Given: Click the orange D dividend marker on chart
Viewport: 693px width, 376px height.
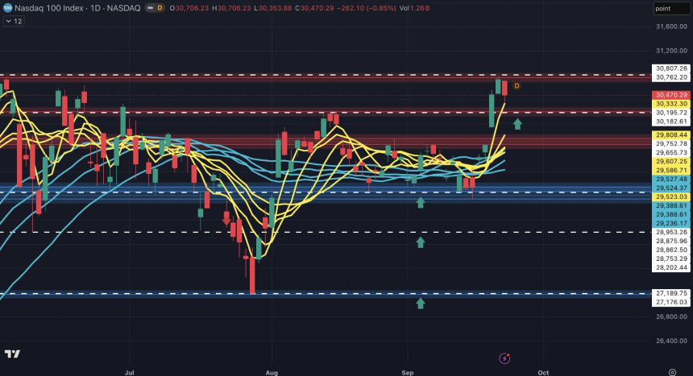Looking at the screenshot, I should pyautogui.click(x=517, y=85).
